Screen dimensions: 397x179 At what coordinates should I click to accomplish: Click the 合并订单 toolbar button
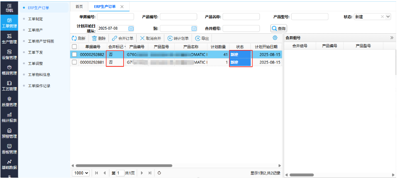[x=123, y=38]
